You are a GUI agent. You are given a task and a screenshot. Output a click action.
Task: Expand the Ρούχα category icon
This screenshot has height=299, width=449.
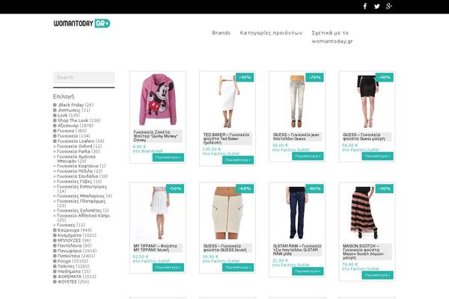point(55,261)
